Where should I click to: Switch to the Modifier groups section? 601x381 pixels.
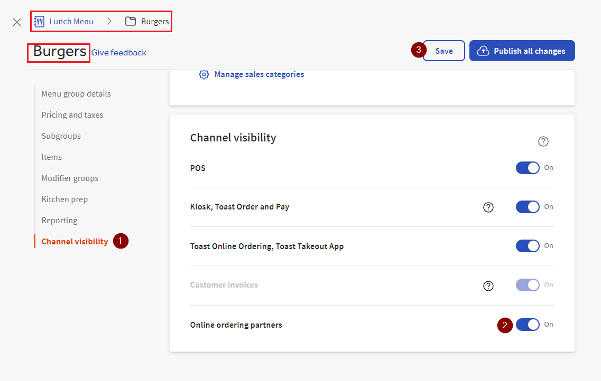pos(70,178)
